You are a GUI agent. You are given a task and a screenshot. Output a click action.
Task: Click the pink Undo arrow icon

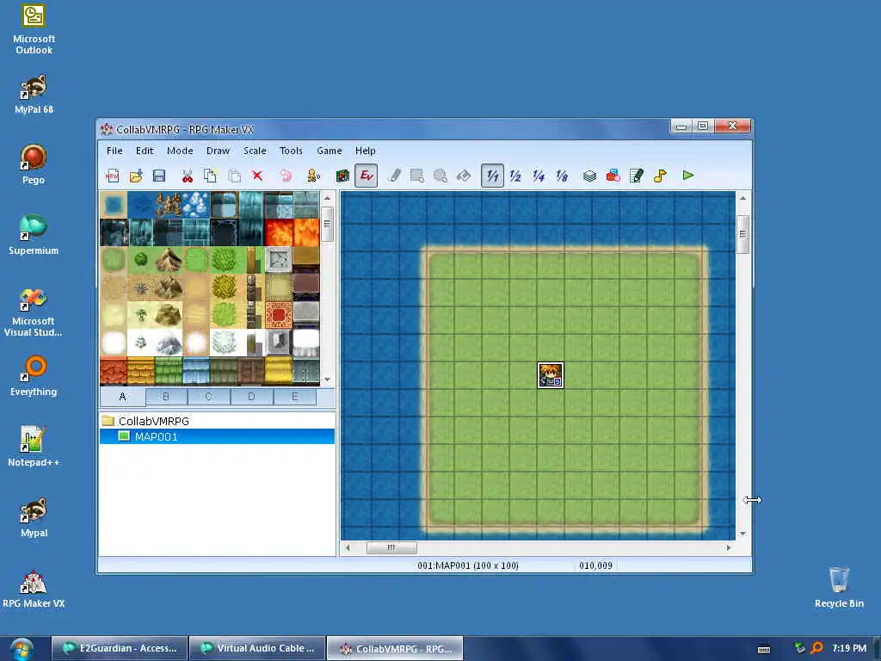click(286, 176)
